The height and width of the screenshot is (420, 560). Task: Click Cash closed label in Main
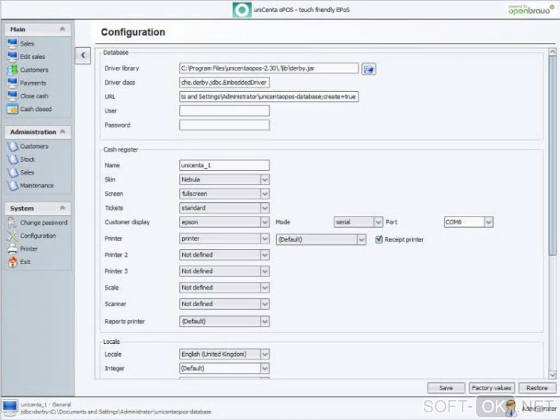(x=36, y=109)
